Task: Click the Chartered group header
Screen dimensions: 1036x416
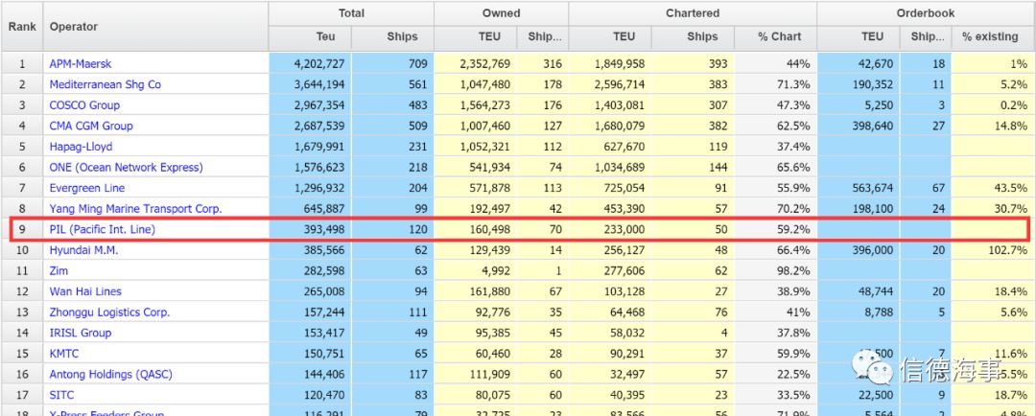Action: pos(693,13)
